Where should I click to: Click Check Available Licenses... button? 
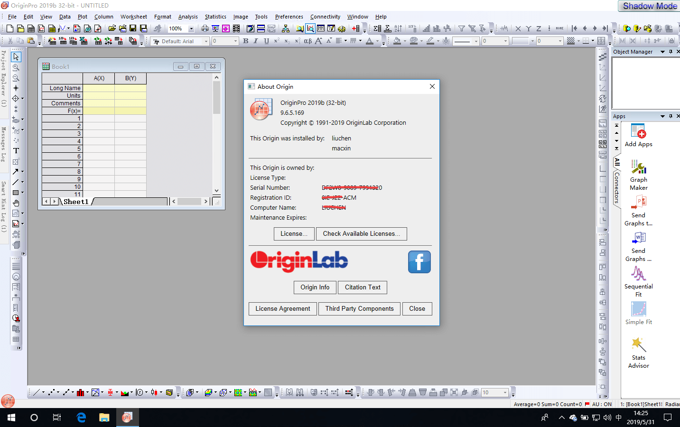(x=362, y=234)
